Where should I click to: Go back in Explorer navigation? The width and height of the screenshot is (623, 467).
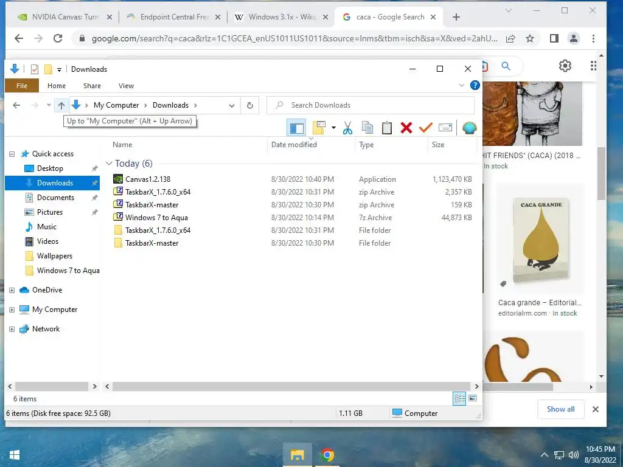(16, 105)
